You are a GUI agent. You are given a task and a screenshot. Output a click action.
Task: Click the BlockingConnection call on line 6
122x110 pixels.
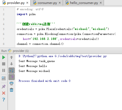76,34
